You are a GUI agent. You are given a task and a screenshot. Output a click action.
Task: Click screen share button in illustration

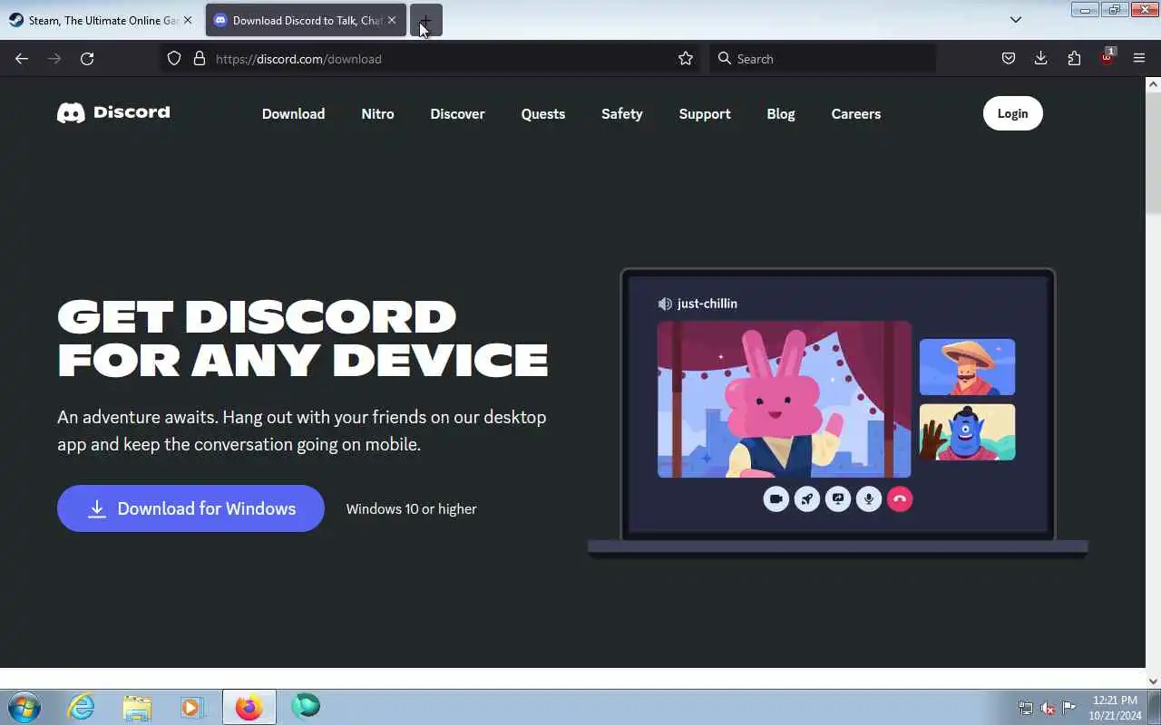(838, 498)
